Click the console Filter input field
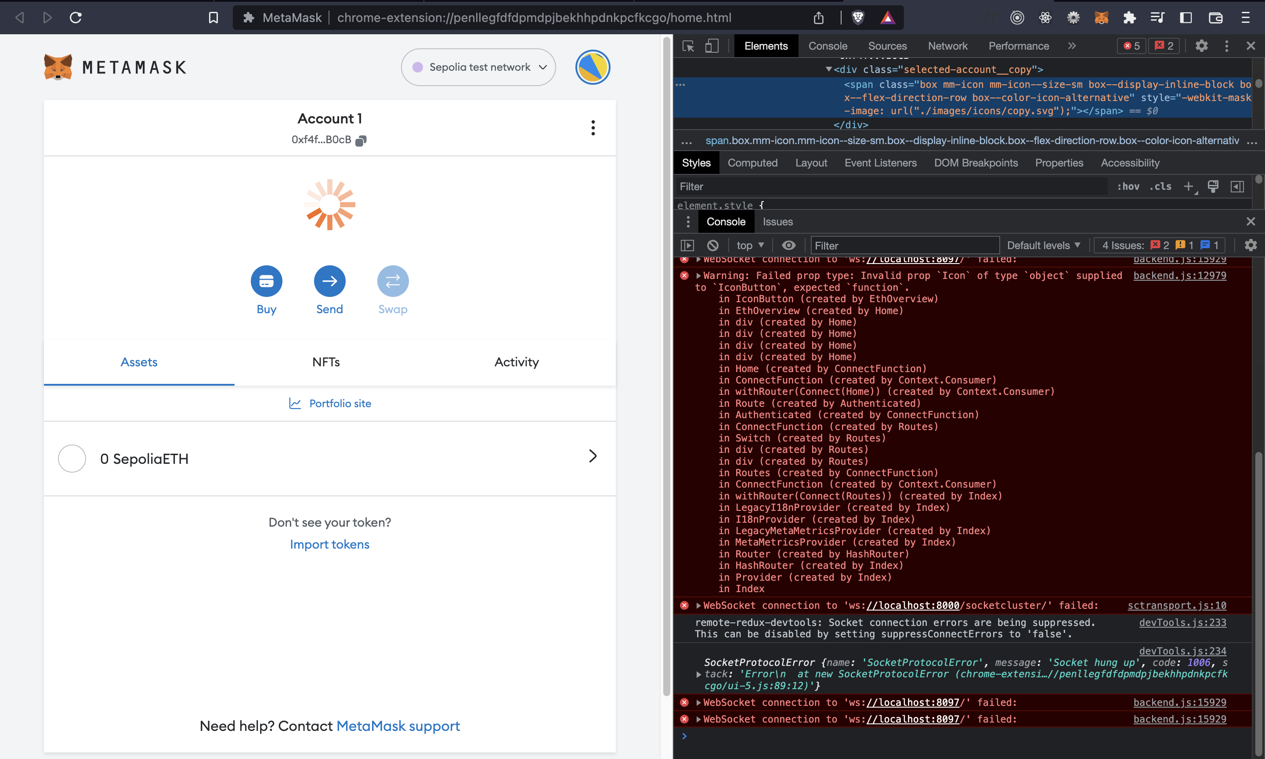This screenshot has height=759, width=1265. [x=904, y=245]
